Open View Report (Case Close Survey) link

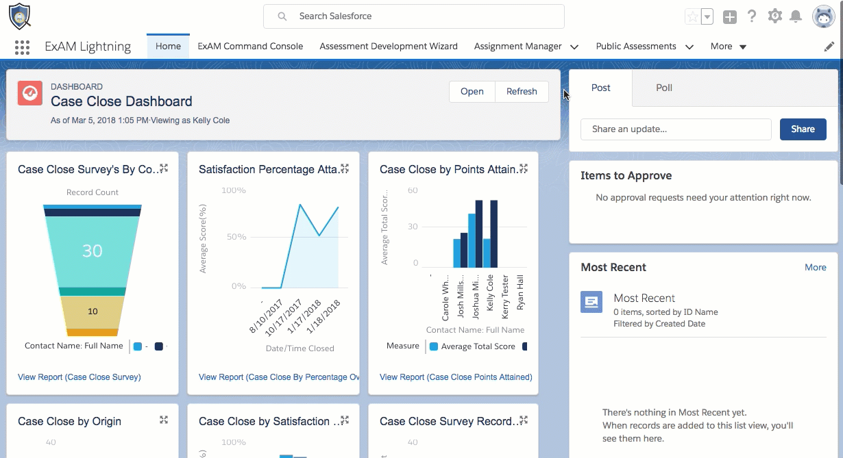pos(80,377)
